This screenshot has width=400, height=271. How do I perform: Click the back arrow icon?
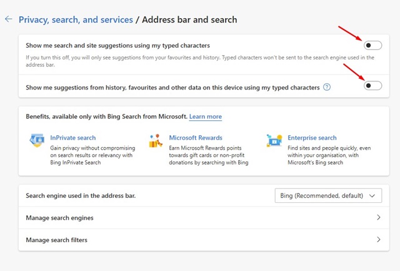9,19
